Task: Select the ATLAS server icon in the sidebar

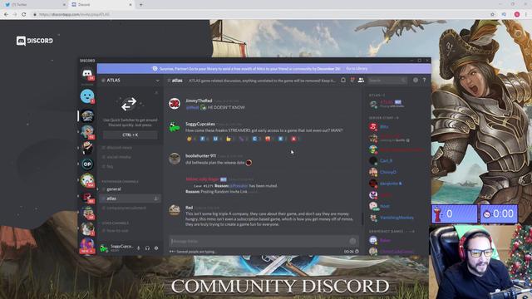Action: pos(87,116)
